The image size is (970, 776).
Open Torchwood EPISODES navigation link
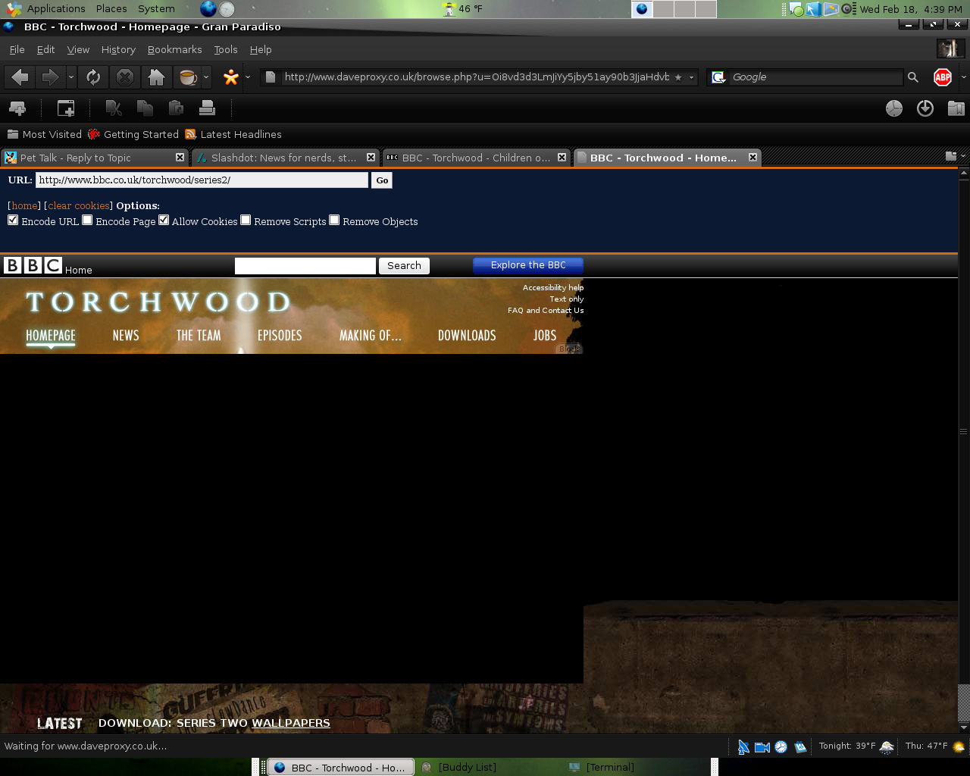(x=280, y=335)
